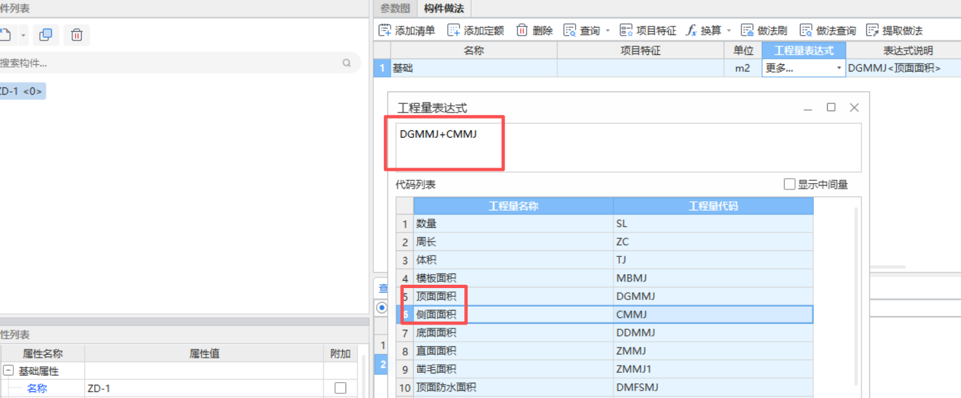Select the ZD-1 <0> component item

coord(22,91)
